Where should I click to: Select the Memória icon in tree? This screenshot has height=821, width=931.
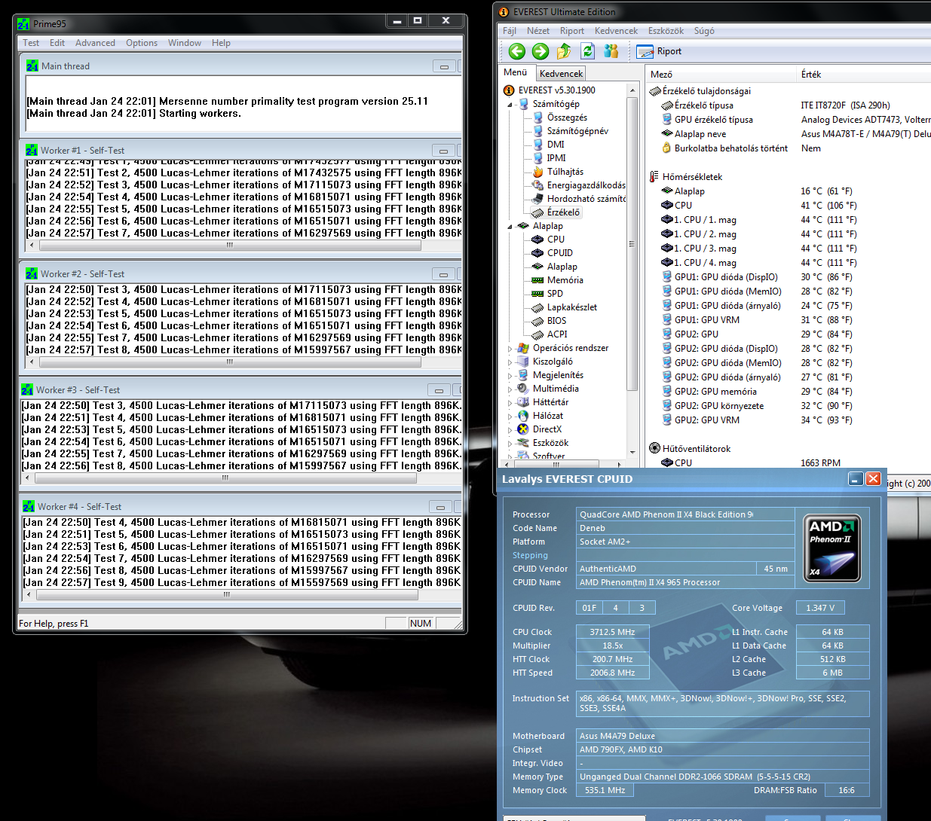tap(537, 280)
